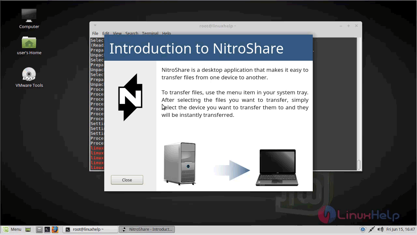Launch the file manager from panel launcher

point(39,229)
